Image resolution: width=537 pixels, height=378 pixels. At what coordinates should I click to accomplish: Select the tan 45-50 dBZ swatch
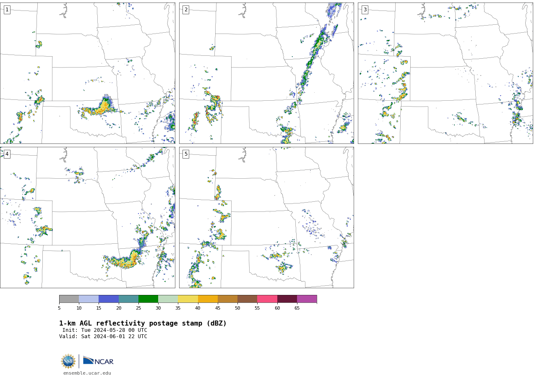[x=227, y=299]
